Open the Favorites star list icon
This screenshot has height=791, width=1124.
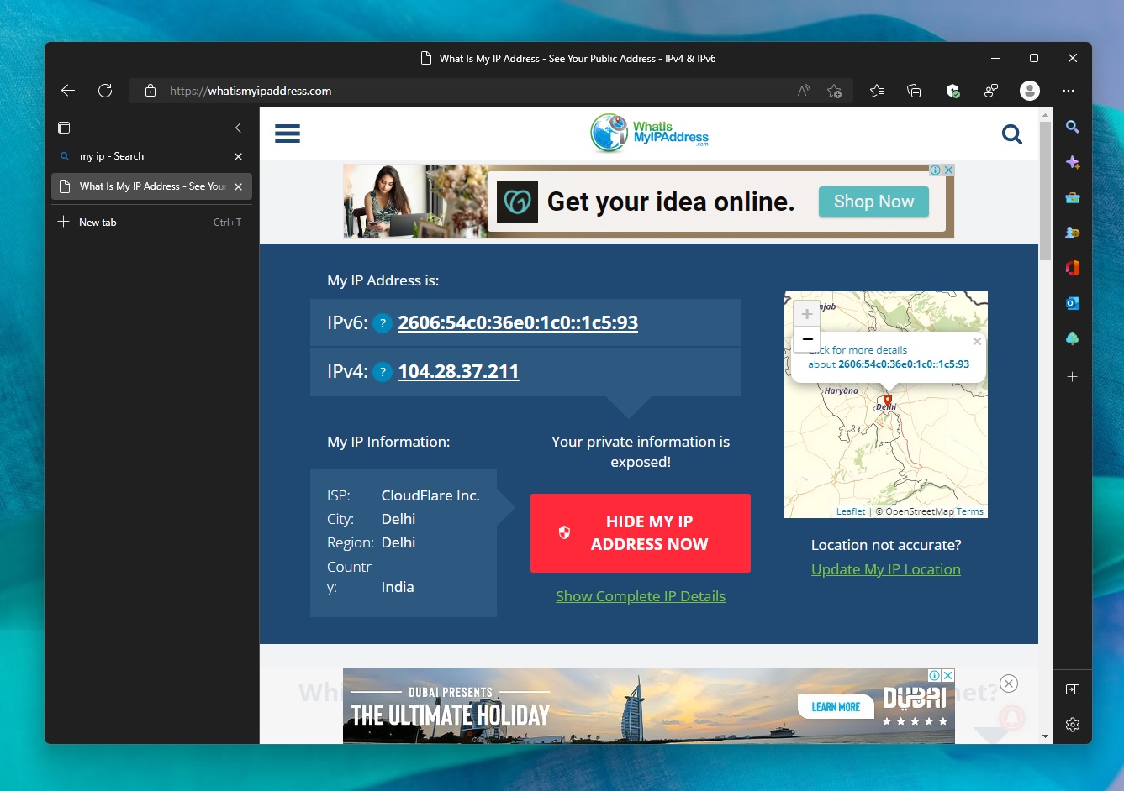click(877, 91)
